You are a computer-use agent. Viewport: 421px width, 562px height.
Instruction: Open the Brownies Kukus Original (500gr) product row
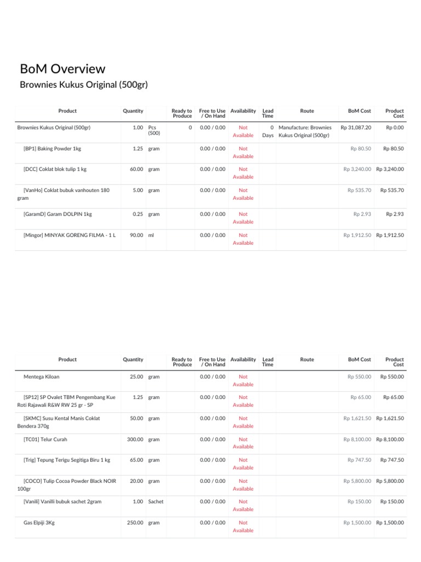click(x=54, y=127)
